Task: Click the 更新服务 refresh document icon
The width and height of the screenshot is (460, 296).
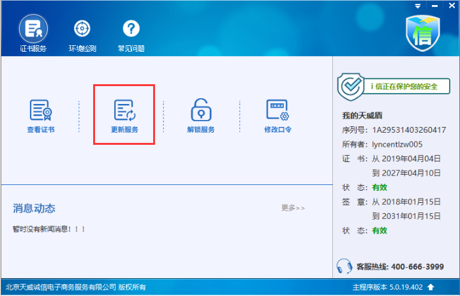Action: pos(124,111)
